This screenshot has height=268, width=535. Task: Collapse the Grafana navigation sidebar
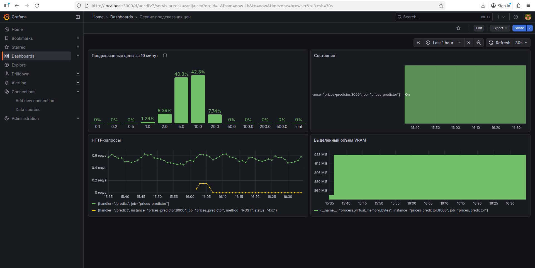point(78,17)
